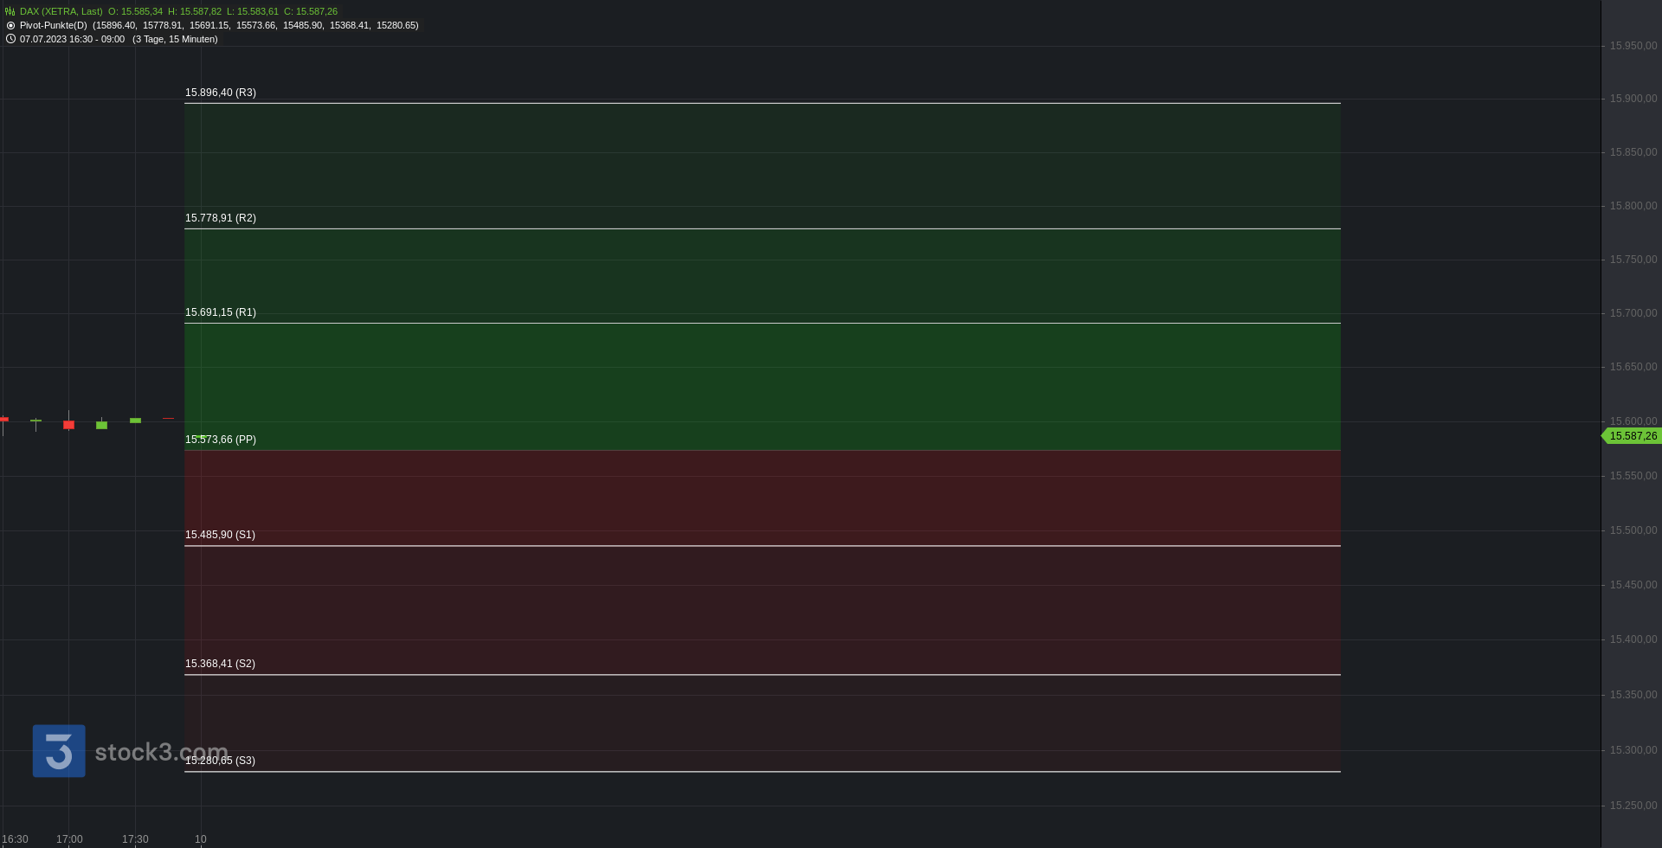Select the 15.896,40 (R3) pivot line label
The height and width of the screenshot is (848, 1662).
[x=221, y=93]
